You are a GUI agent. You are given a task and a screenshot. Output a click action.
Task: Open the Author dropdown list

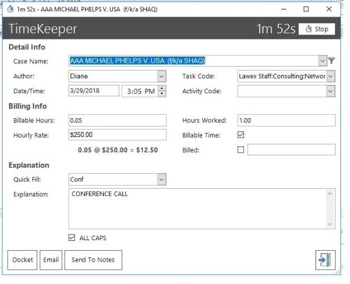tap(162, 76)
